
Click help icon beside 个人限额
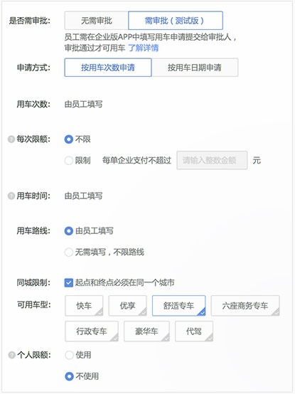(11, 355)
